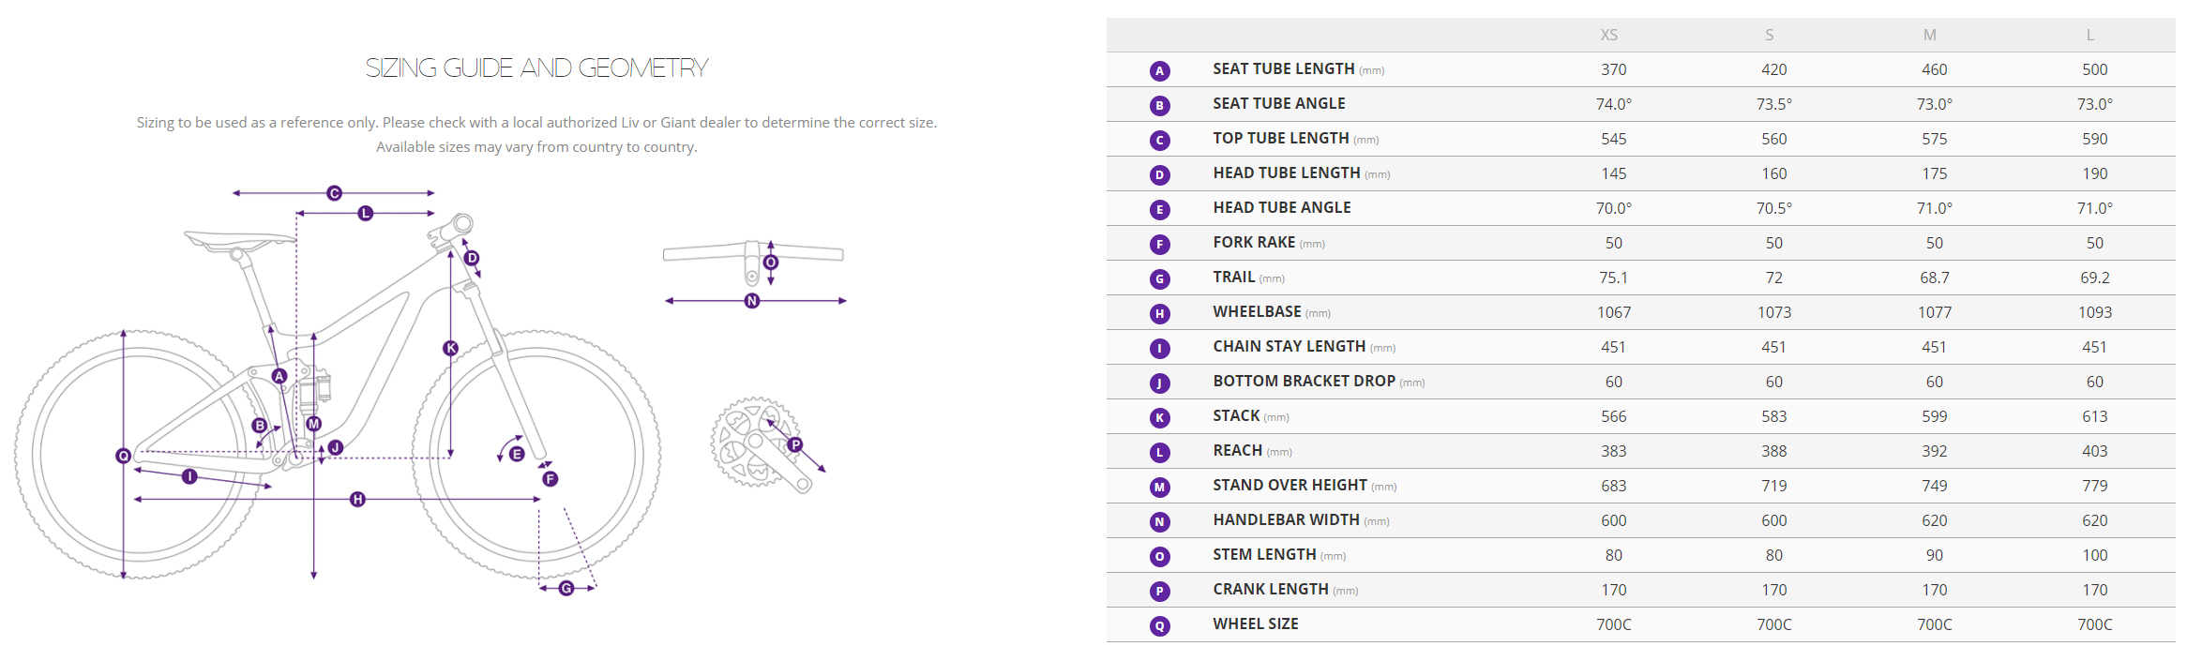Click the P marker on the crankset drawing
The image size is (2187, 661).
click(x=795, y=444)
